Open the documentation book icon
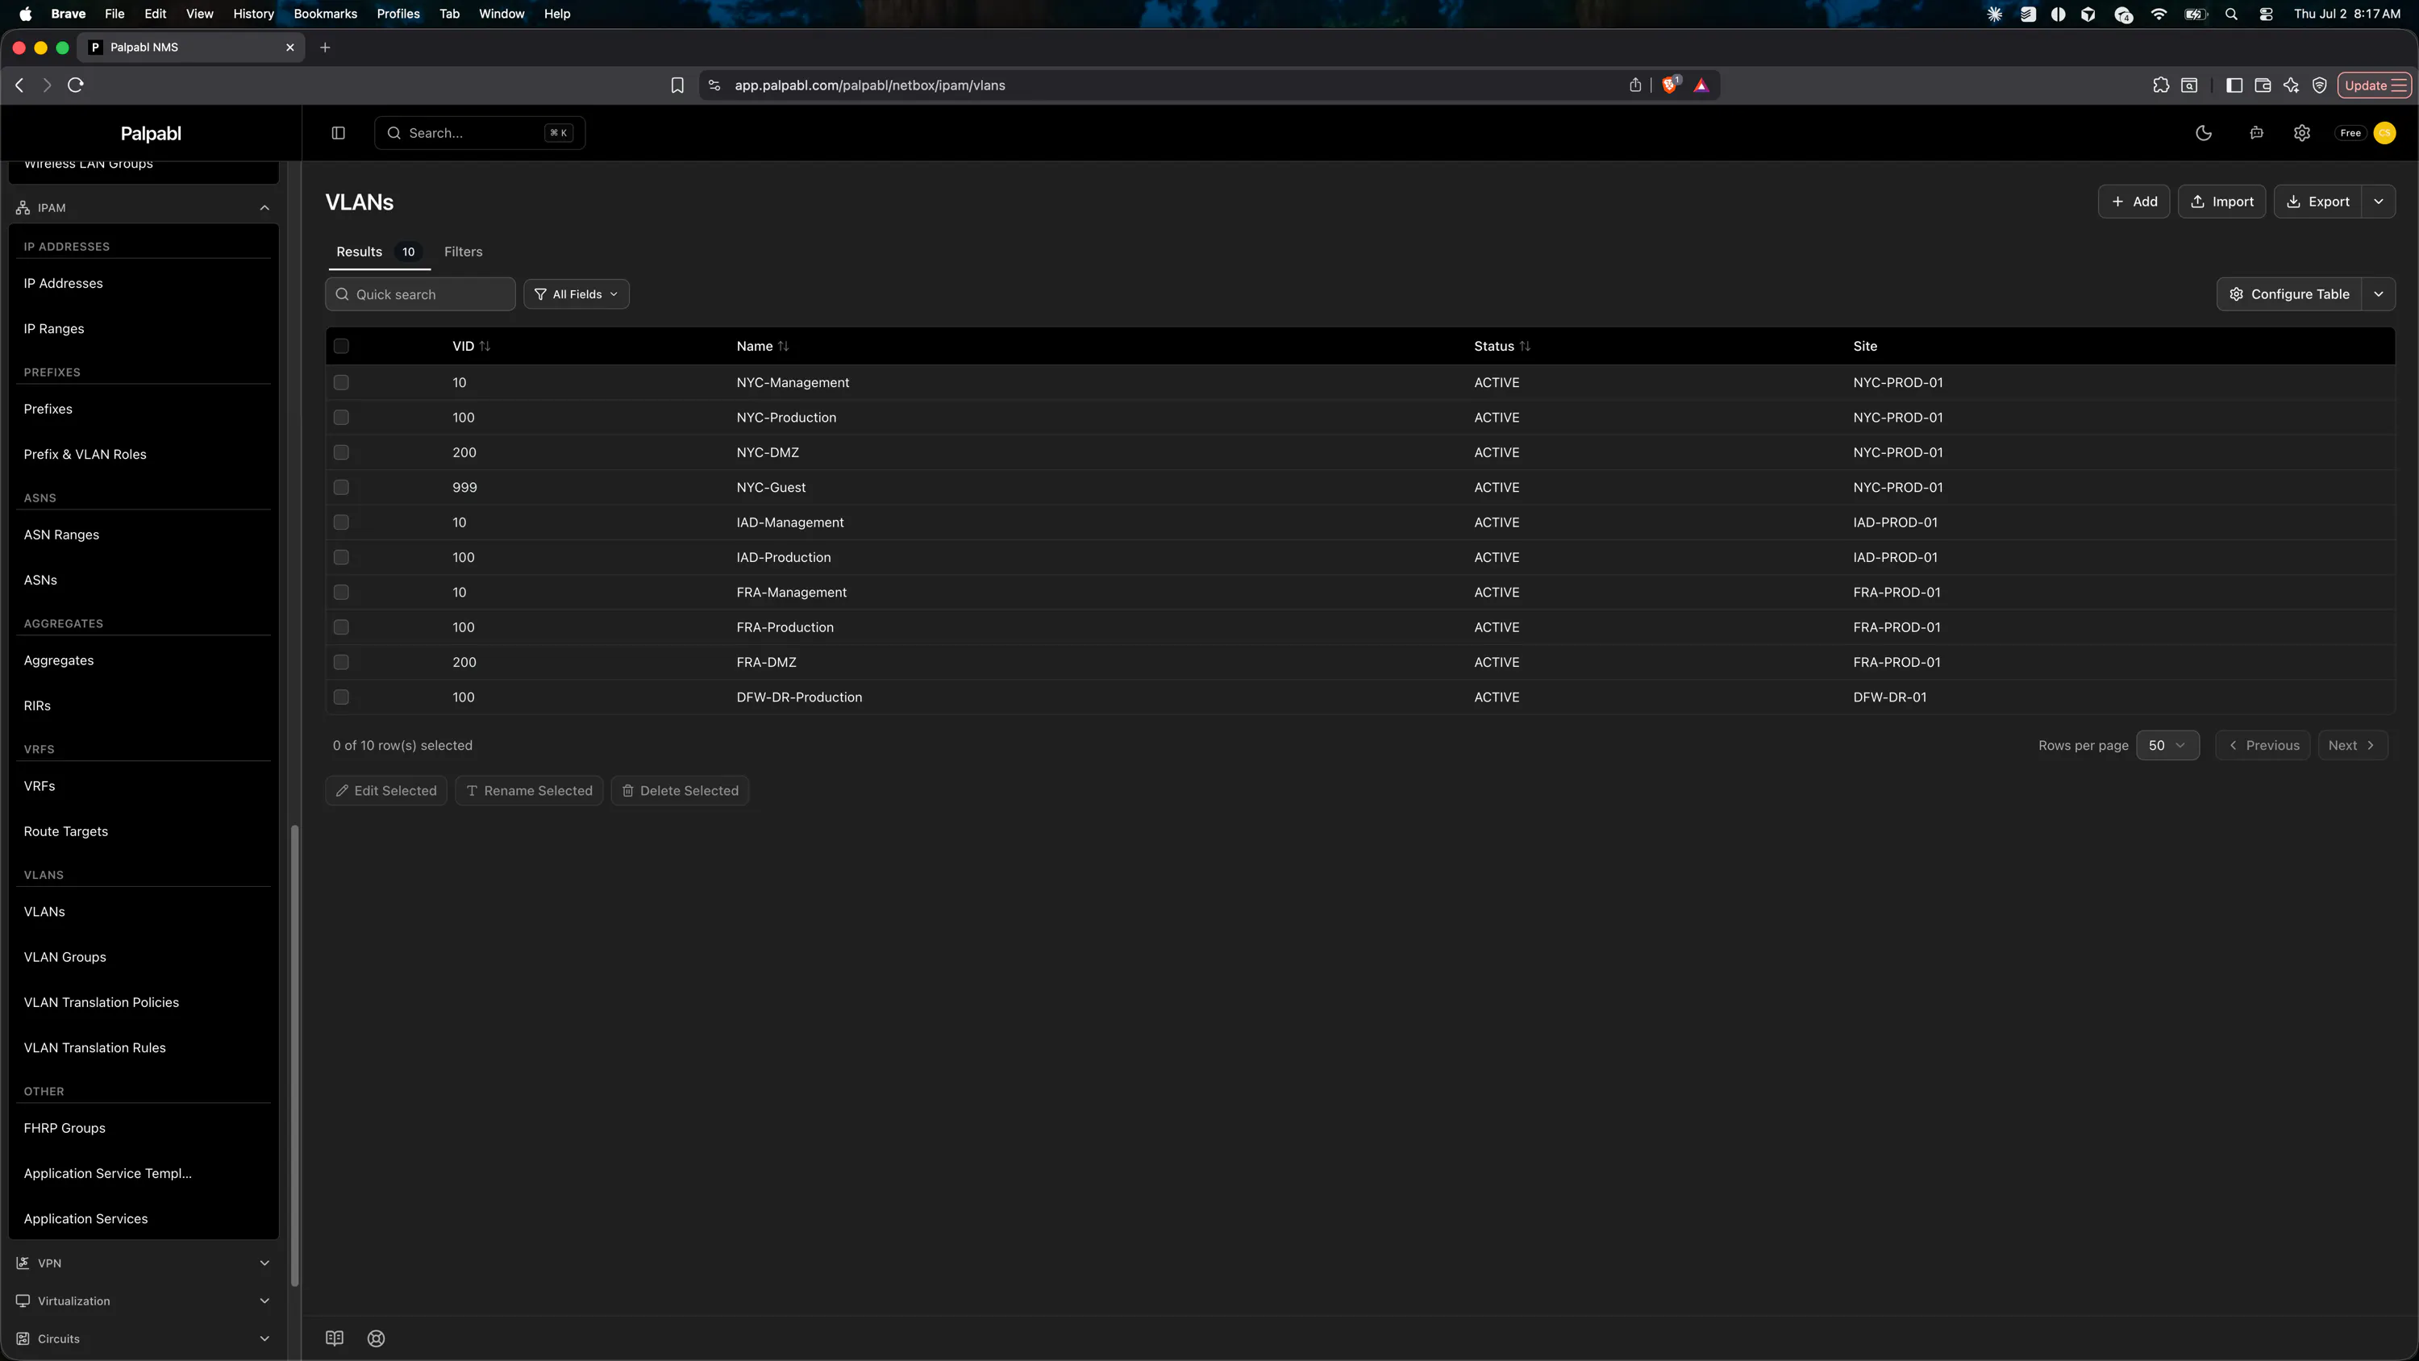 tap(335, 1338)
